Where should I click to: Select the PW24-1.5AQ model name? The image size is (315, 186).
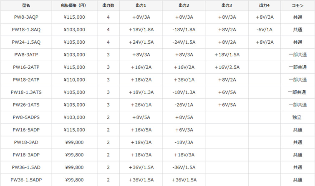pyautogui.click(x=26, y=42)
